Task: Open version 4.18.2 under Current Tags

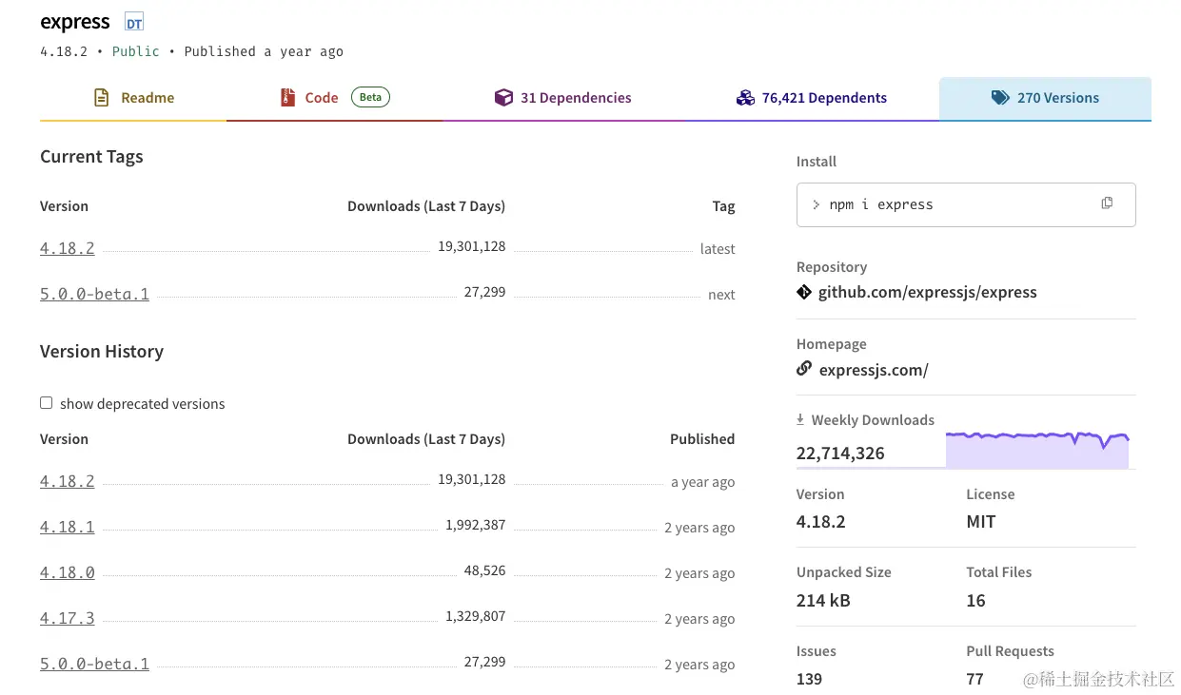Action: [x=68, y=249]
